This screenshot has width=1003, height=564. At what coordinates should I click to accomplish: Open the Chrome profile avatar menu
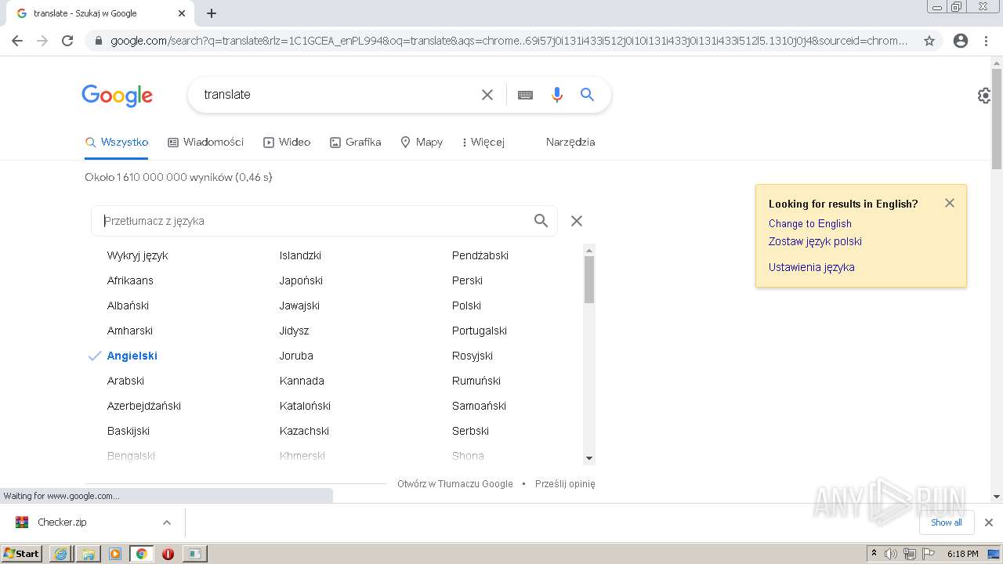click(x=961, y=41)
